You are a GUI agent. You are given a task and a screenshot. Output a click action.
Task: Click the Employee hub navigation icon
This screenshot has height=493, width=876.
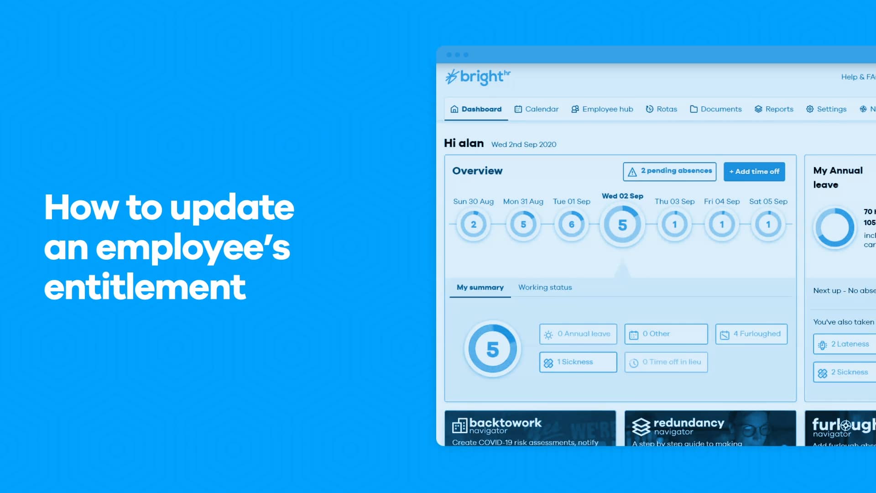click(574, 109)
